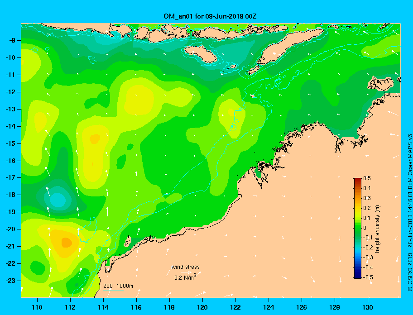
Task: Click the longitude label 122
Action: (235, 307)
